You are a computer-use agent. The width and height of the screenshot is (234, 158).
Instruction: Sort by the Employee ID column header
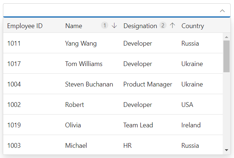point(25,26)
